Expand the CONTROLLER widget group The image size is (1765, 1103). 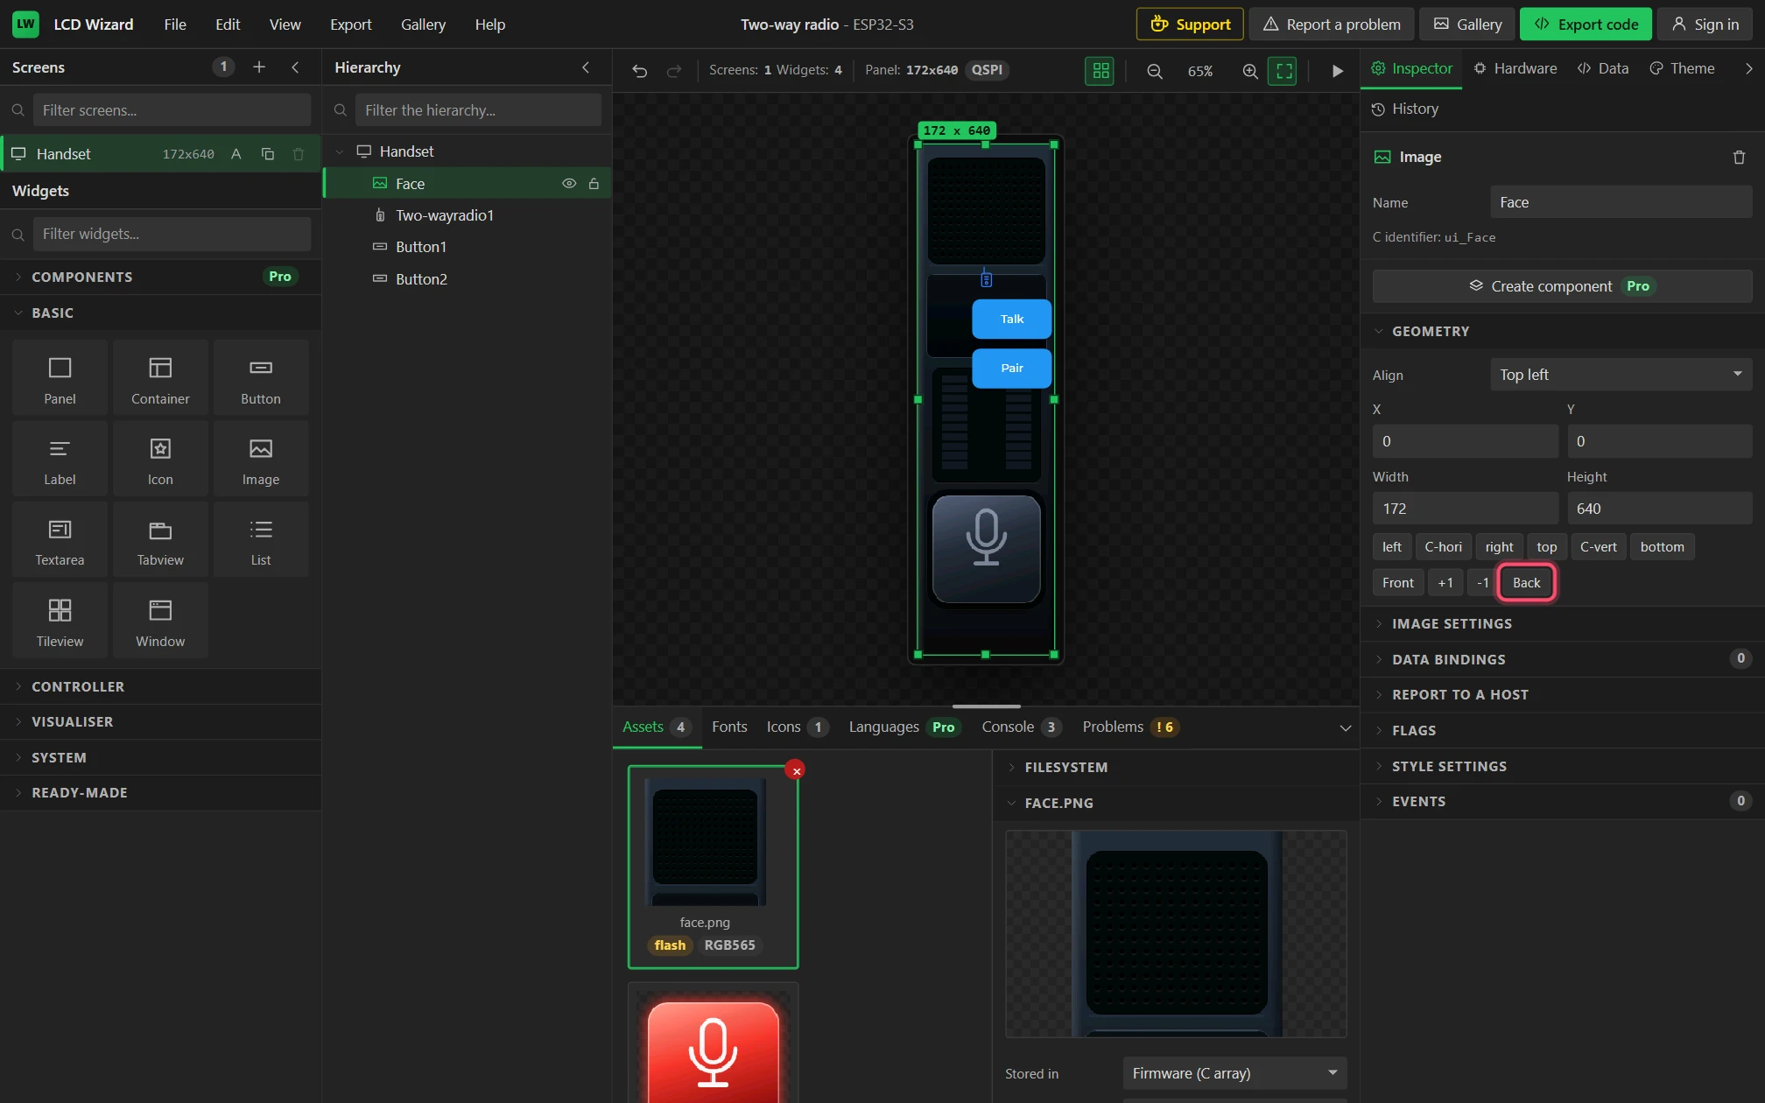[x=160, y=686]
